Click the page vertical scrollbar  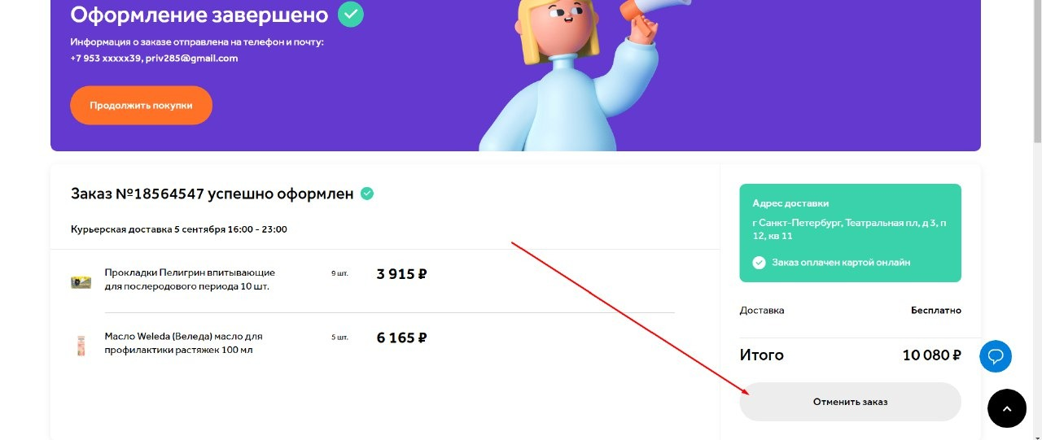(x=1035, y=220)
